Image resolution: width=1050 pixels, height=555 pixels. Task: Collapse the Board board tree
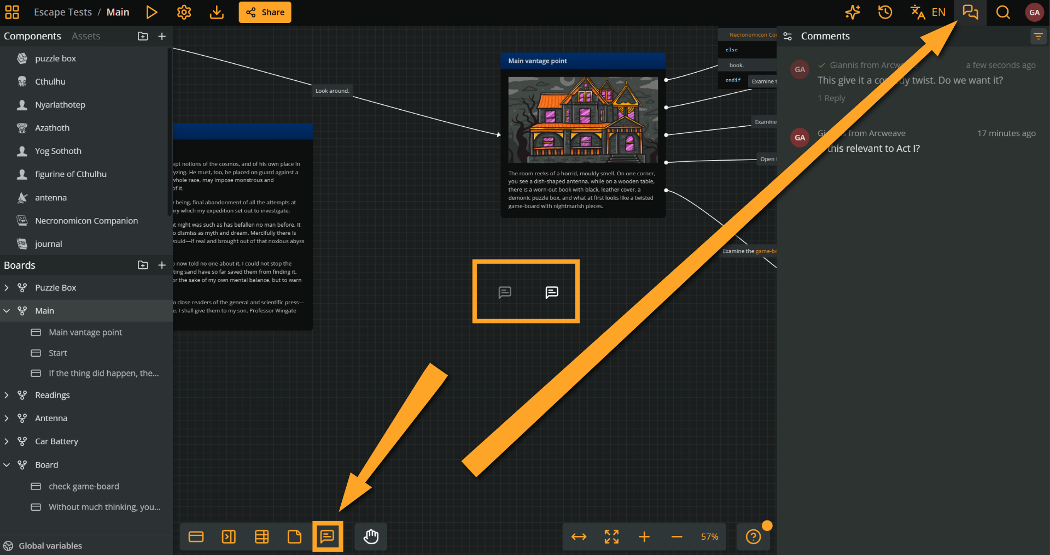point(7,465)
